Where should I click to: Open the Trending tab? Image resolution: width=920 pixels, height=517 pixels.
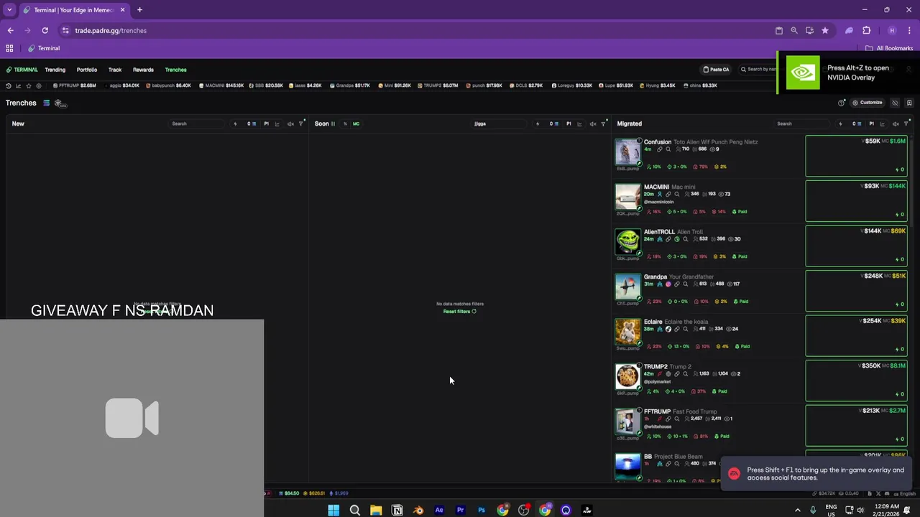(x=55, y=70)
